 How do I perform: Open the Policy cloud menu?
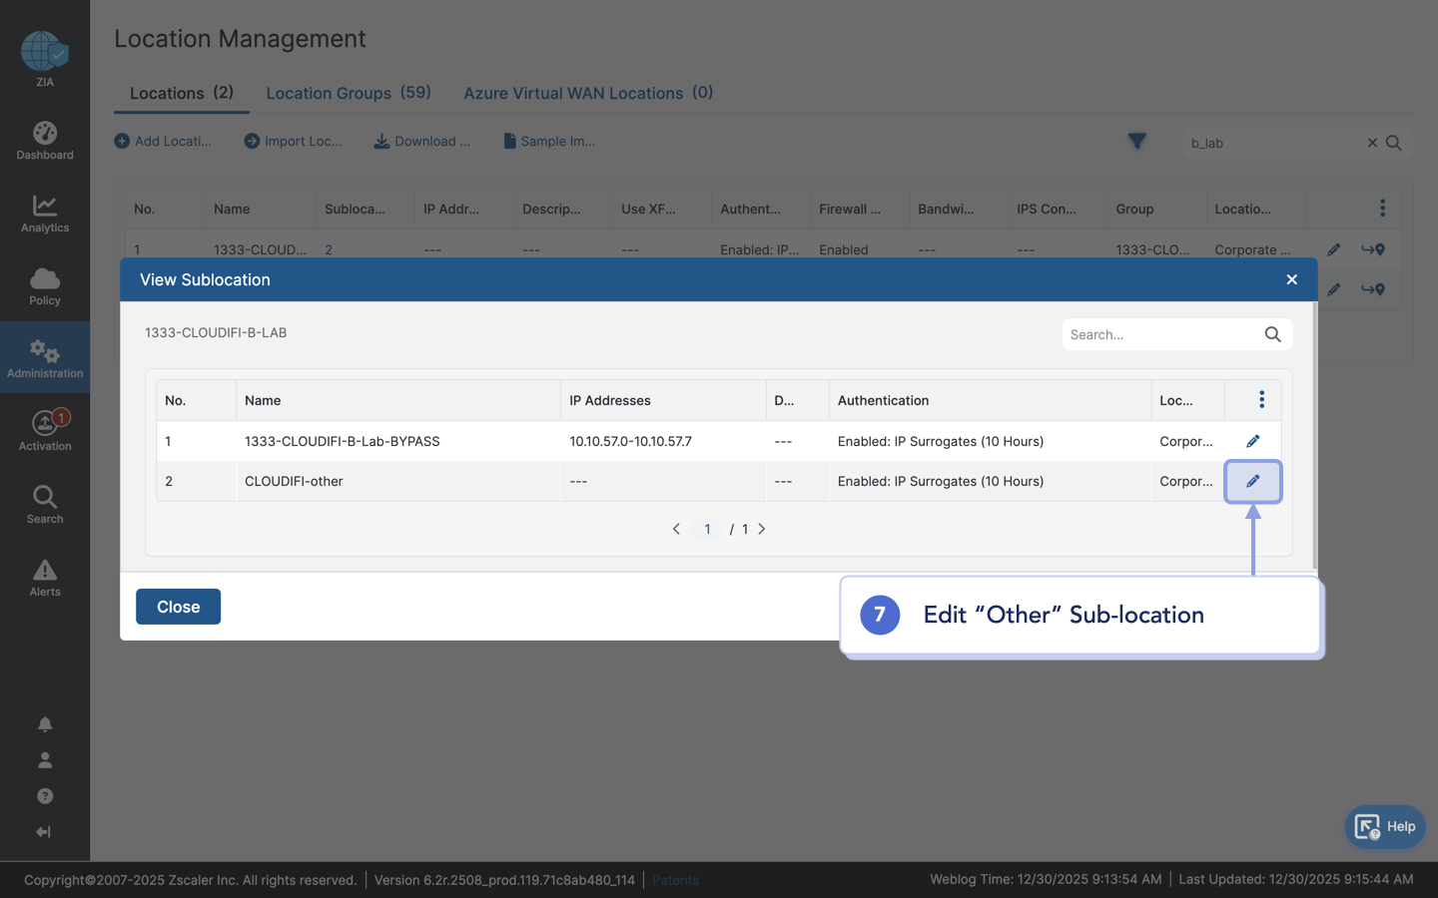click(x=45, y=286)
